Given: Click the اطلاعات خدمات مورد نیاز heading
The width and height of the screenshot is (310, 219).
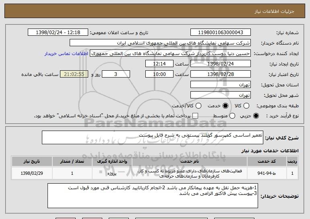Looking at the screenshot, I should pos(270,151).
